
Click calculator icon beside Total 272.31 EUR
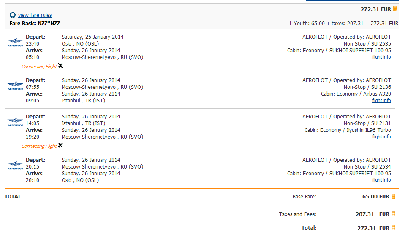point(394,228)
